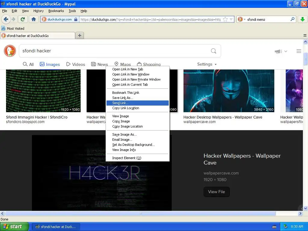Expand the Settings dropdown
Image resolution: width=308 pixels, height=231 pixels.
click(x=207, y=64)
